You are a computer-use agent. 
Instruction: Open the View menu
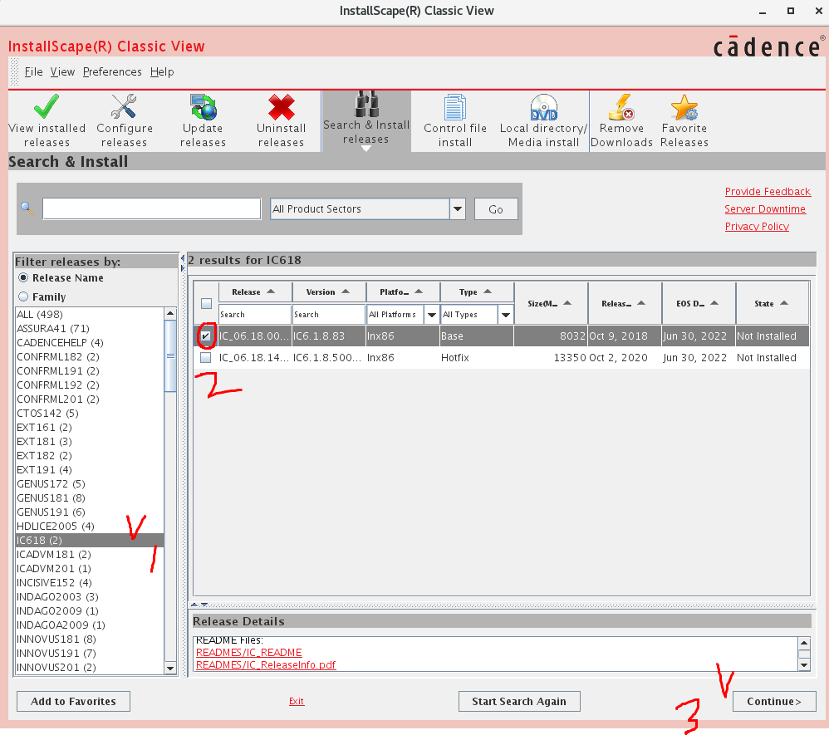pyautogui.click(x=62, y=71)
